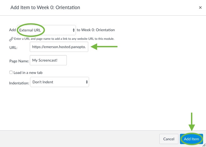
Task: Close the Add Item dialog with X
Action: 200,8
